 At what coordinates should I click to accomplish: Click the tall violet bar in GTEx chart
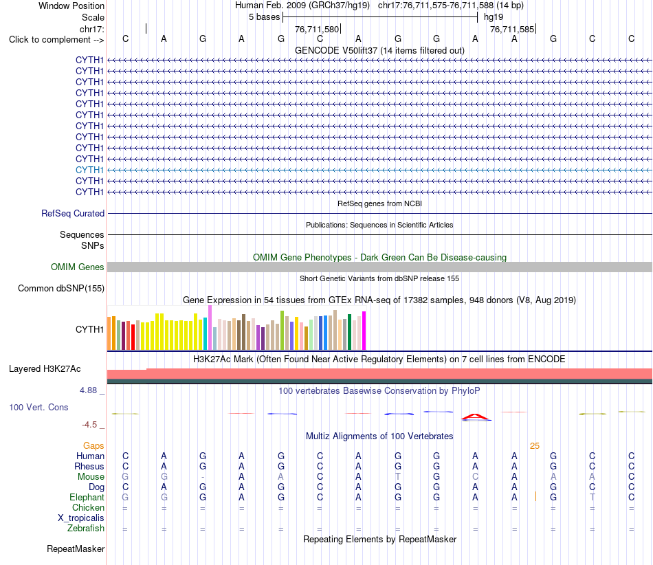[210, 328]
